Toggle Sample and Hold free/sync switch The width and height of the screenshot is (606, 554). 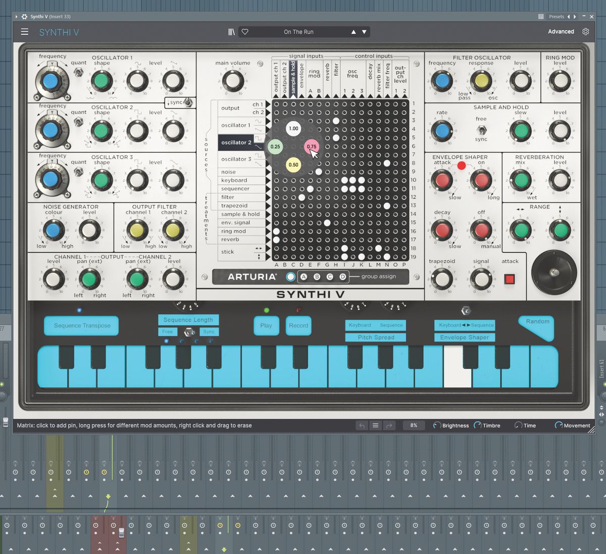point(481,130)
